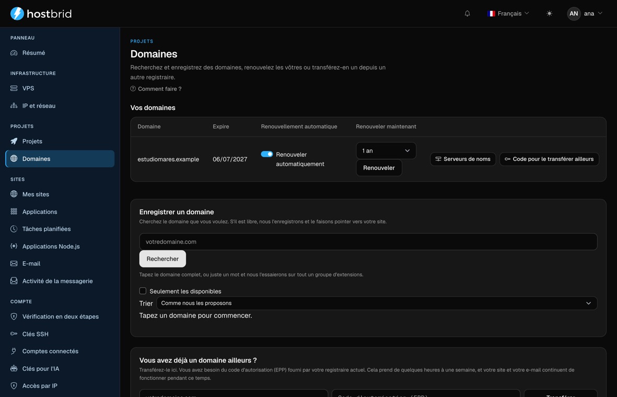Viewport: 617px width, 397px height.
Task: Click the Domaines globe icon in sidebar
Action: (14, 158)
